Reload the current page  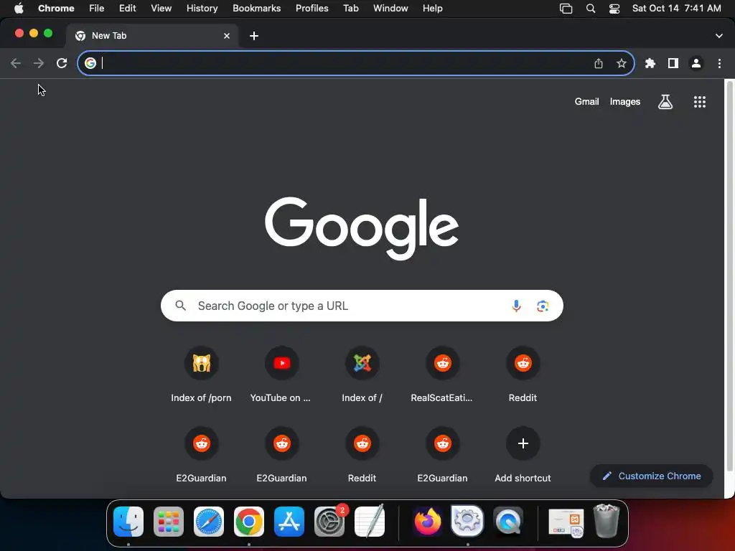[62, 63]
